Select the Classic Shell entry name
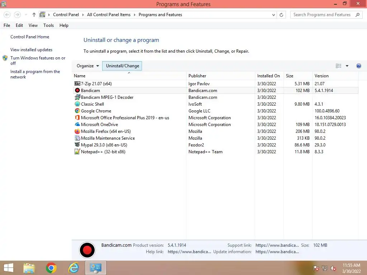 [92, 104]
